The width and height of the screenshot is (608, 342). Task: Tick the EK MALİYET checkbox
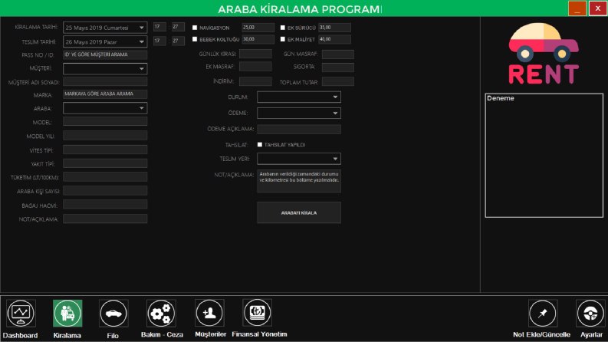[x=283, y=39]
